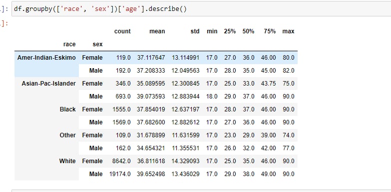The height and width of the screenshot is (192, 391).
Task: Click the 50% value 38.0
Action: coord(248,174)
